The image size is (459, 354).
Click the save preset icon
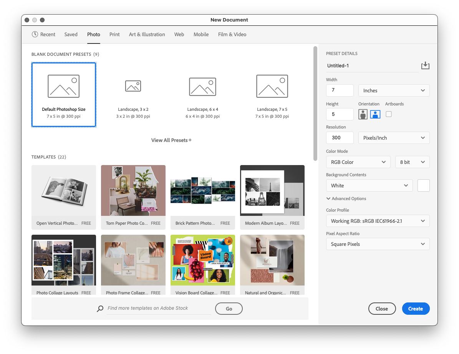[425, 65]
